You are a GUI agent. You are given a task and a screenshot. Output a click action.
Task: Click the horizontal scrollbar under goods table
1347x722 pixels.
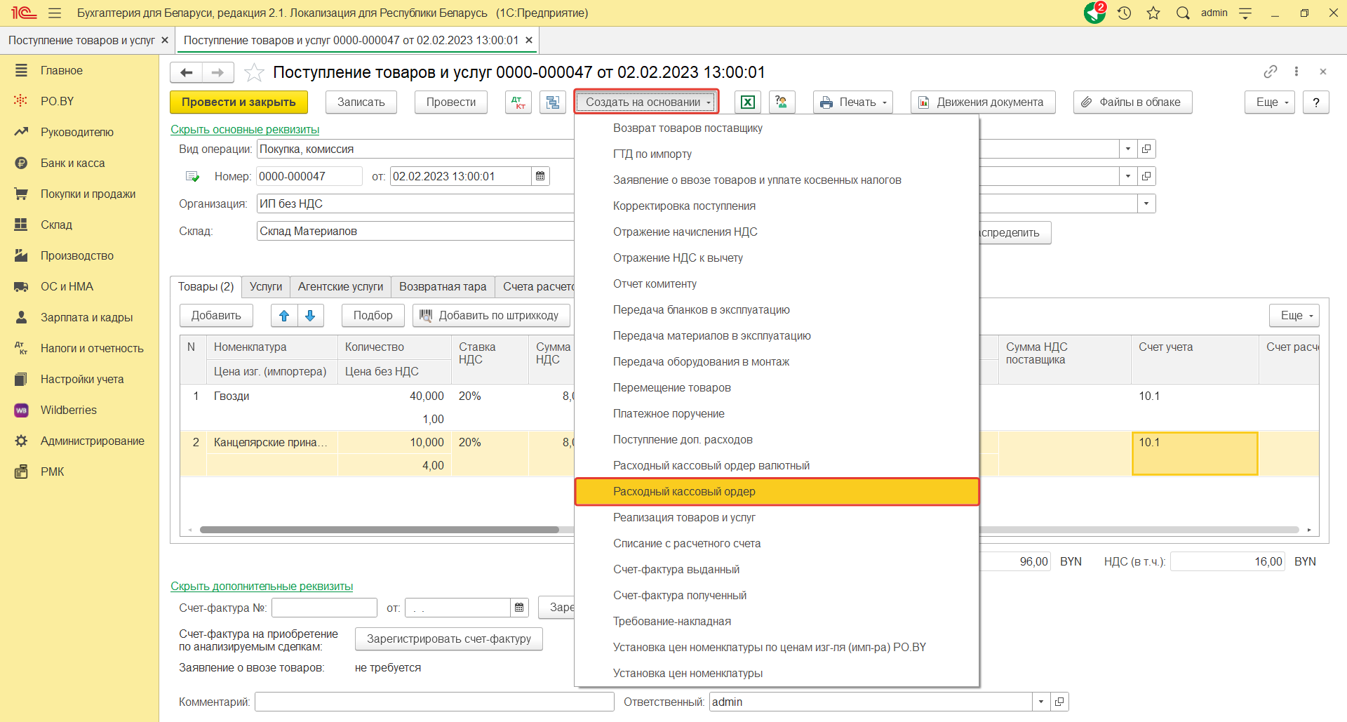tap(379, 530)
